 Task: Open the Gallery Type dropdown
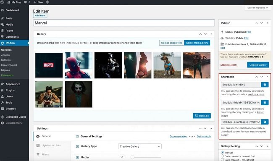tap(139, 146)
